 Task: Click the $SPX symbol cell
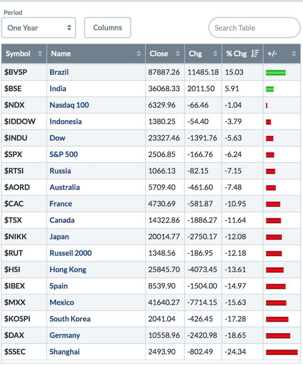(24, 154)
